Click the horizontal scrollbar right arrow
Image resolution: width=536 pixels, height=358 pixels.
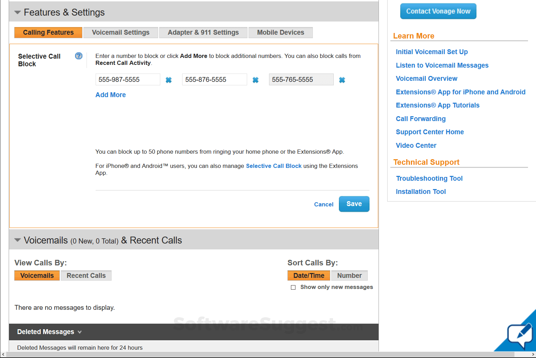click(533, 355)
